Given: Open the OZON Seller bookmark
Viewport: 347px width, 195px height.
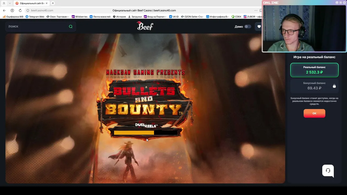Looking at the screenshot, I should pos(192,17).
